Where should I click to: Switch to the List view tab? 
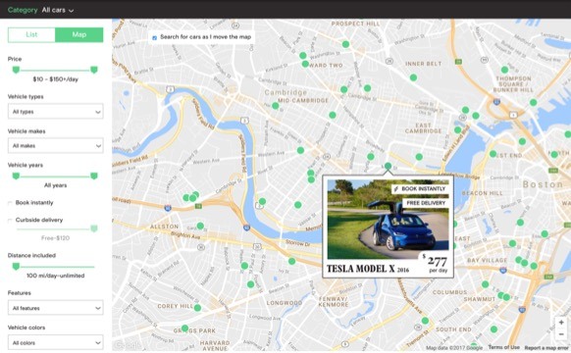click(x=31, y=35)
